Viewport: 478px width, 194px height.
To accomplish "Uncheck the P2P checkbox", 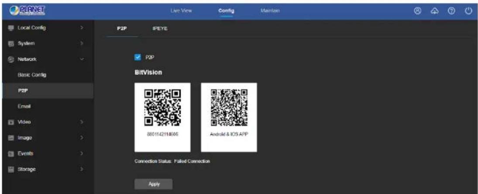I will pyautogui.click(x=138, y=57).
